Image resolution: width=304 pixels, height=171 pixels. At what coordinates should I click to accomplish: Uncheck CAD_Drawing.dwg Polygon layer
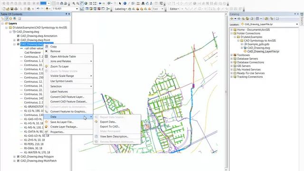click(x=18, y=157)
